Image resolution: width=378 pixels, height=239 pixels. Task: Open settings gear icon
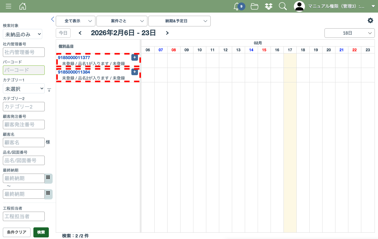(370, 20)
